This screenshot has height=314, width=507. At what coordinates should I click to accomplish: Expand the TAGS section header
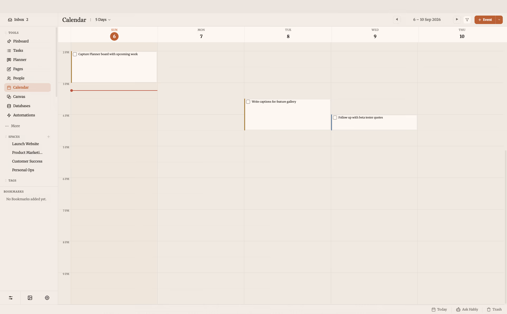pos(12,180)
